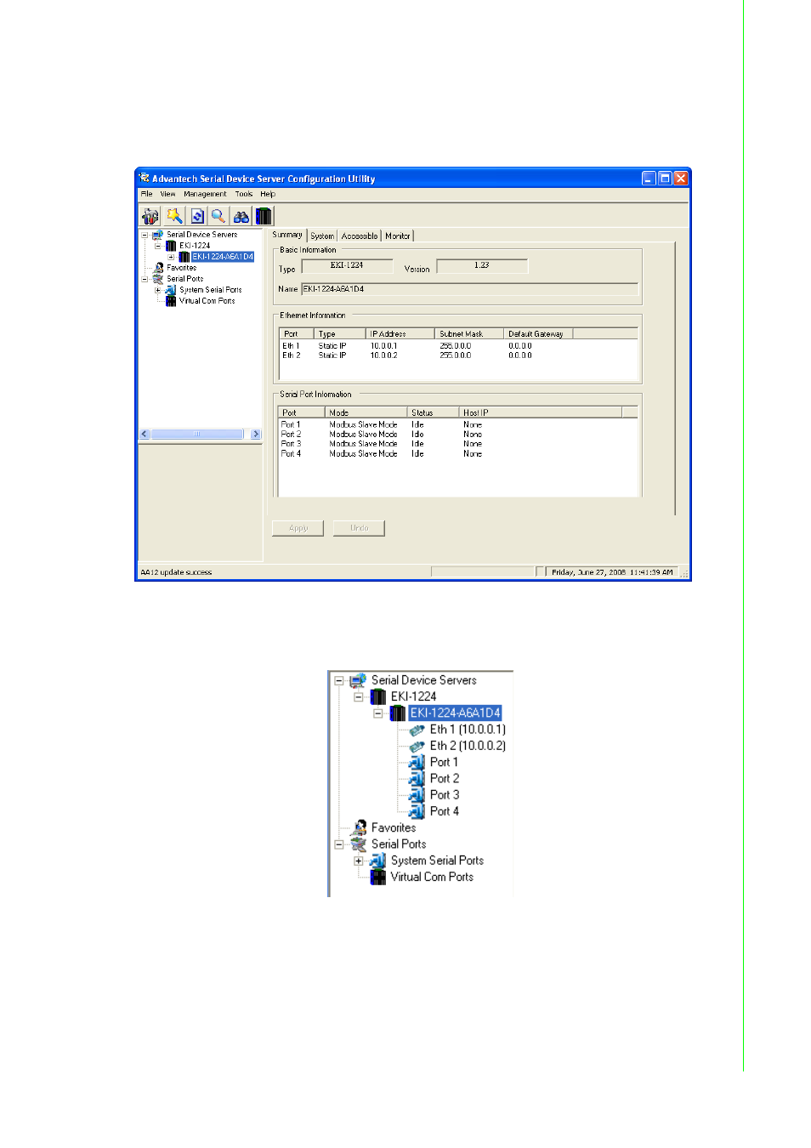811x1148 pixels.
Task: Click the Type field showing EKI-1224
Action: pos(347,266)
